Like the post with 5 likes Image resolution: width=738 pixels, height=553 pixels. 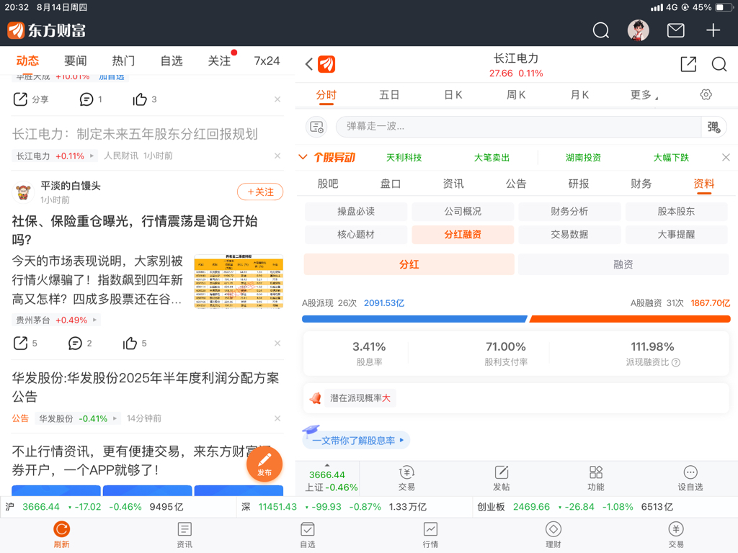click(x=135, y=343)
